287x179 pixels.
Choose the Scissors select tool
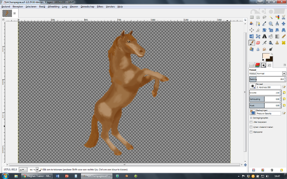click(284, 17)
